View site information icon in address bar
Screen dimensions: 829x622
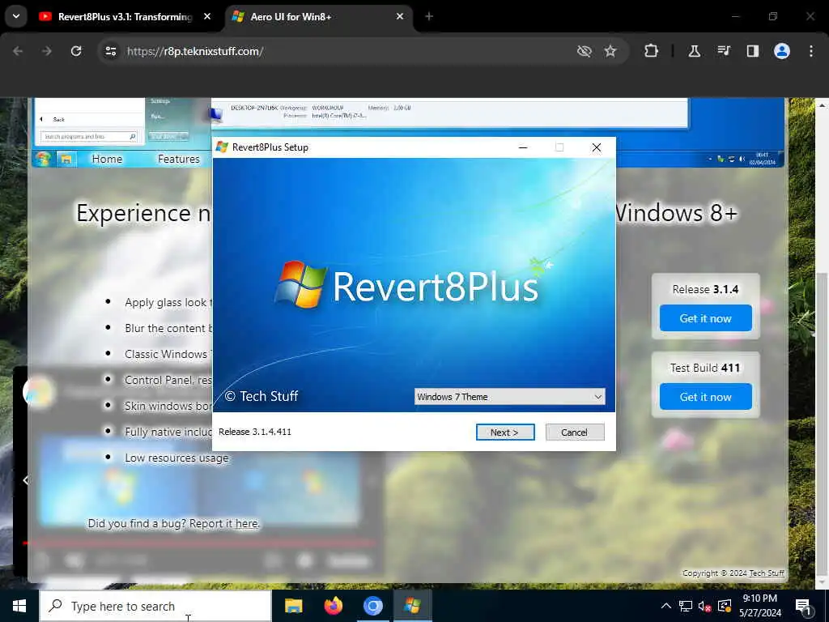[x=110, y=51]
